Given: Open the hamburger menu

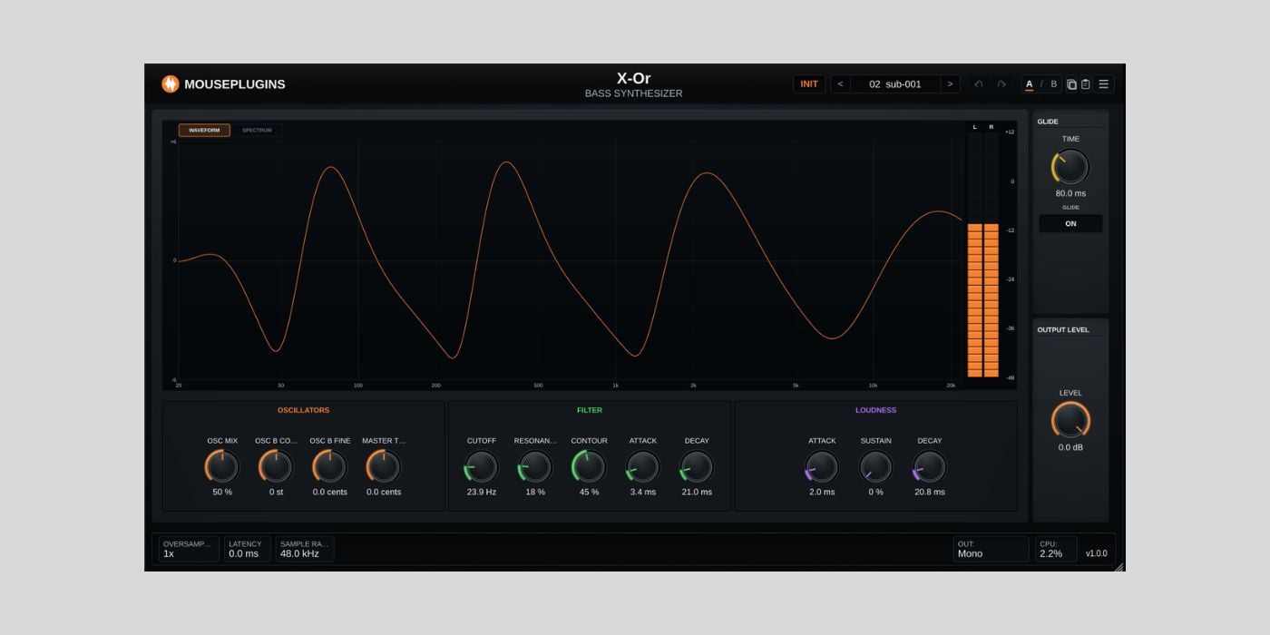Looking at the screenshot, I should (1104, 84).
